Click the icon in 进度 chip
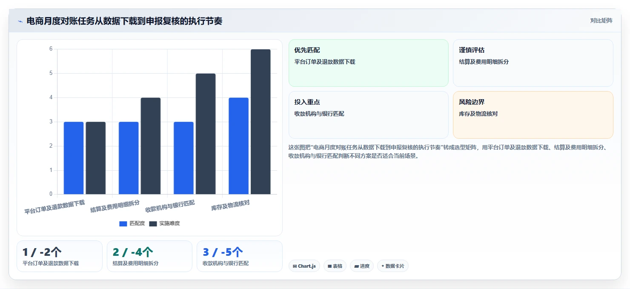 point(356,266)
